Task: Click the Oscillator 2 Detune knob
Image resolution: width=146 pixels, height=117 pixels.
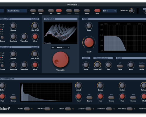Action: coord(13,54)
